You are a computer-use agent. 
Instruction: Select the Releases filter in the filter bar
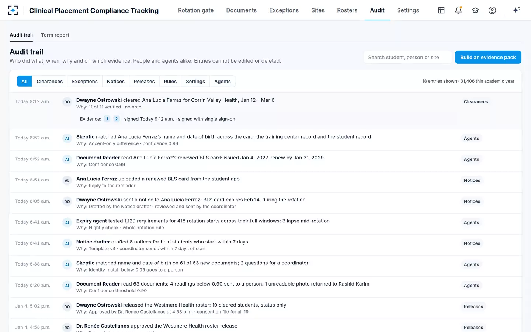pos(144,82)
